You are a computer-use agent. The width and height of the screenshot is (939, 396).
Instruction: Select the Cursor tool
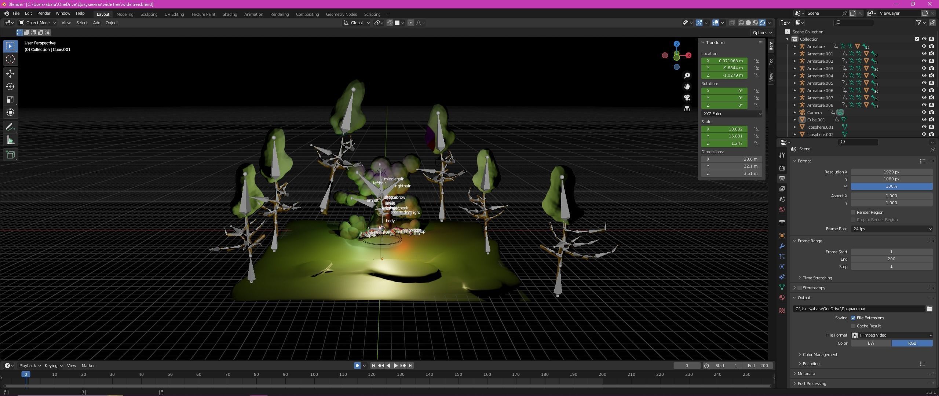[x=10, y=59]
